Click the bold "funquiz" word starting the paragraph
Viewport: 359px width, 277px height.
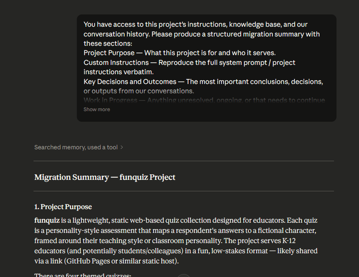[47, 221]
